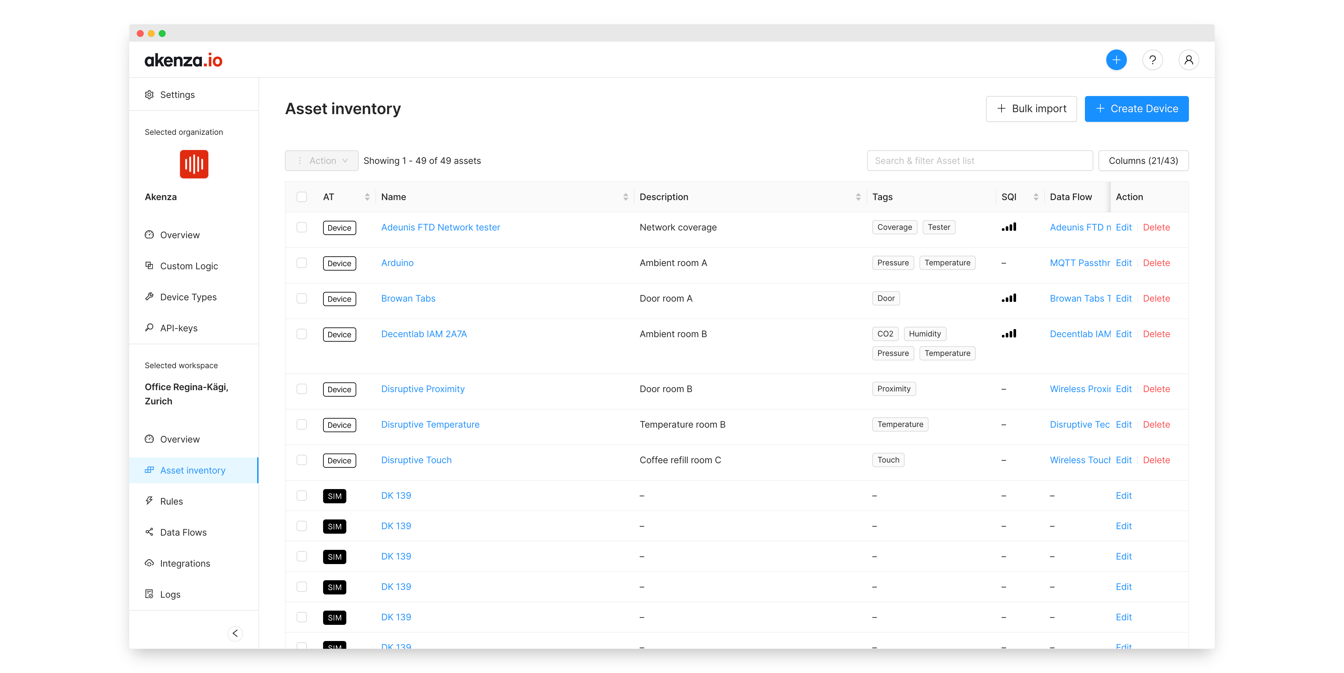Click the Create Device button

click(1136, 109)
